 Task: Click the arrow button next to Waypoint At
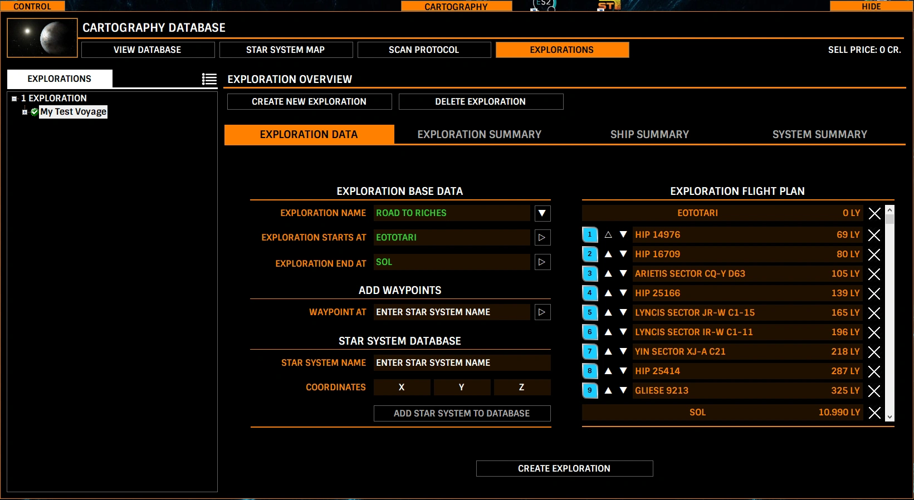click(542, 312)
